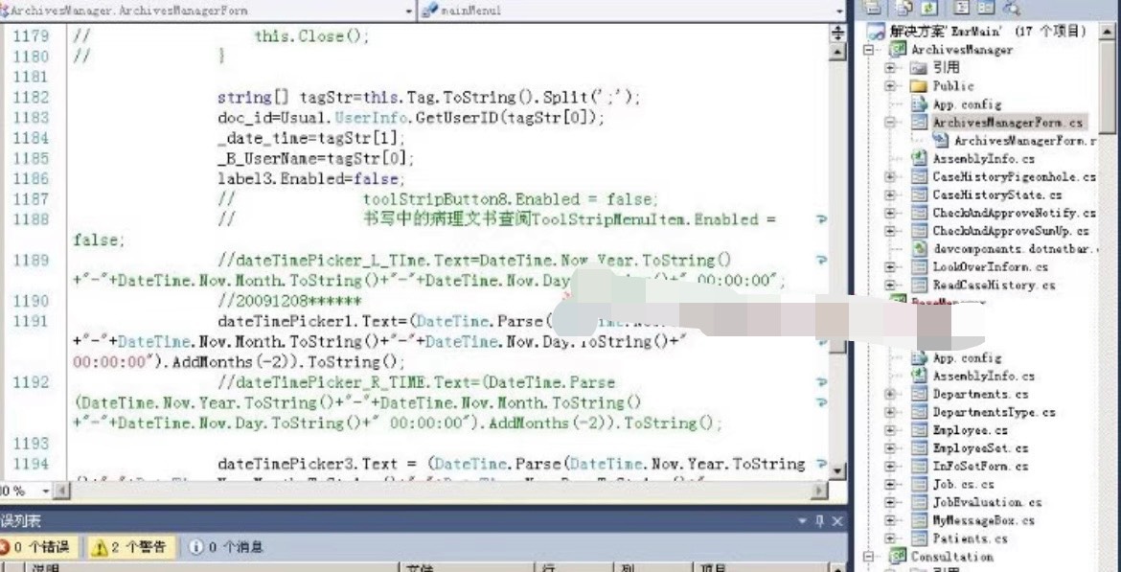Select Employee.cs in tree
This screenshot has width=1121, height=572.
[x=971, y=429]
